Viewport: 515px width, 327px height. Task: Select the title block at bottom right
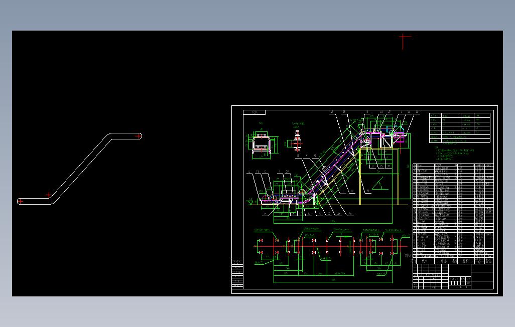tap(453, 277)
